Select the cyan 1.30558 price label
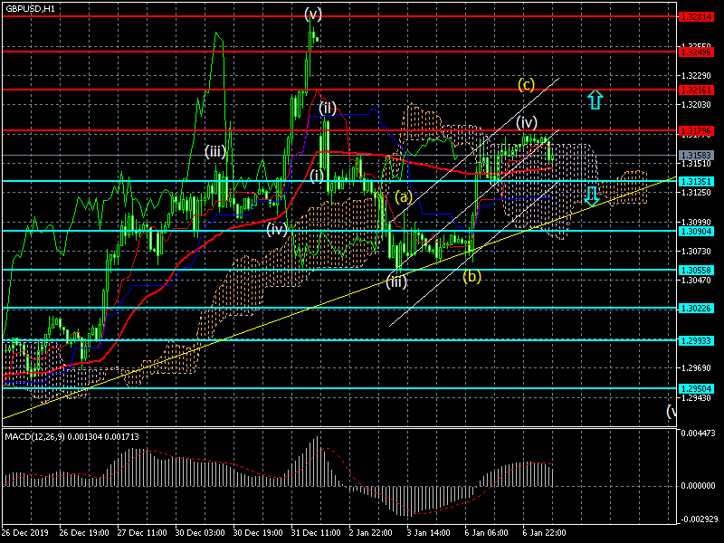Screen dimensions: 724x543 pyautogui.click(x=696, y=270)
